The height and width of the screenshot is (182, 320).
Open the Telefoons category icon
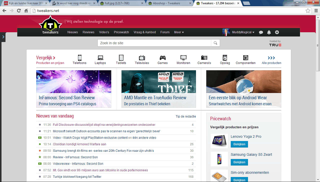point(79,58)
